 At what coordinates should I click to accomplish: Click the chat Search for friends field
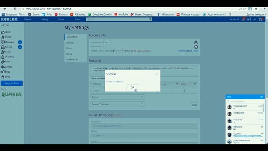coord(245,102)
